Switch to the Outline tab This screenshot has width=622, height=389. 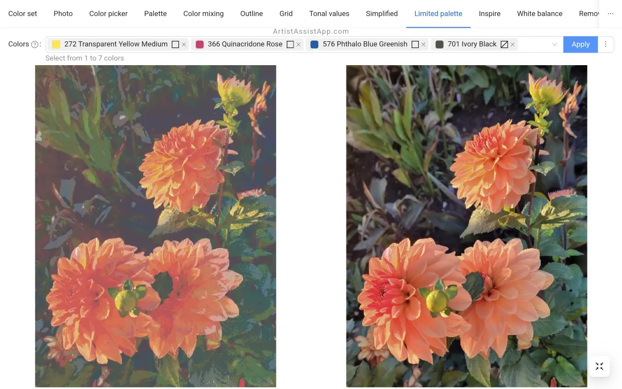[x=252, y=14]
